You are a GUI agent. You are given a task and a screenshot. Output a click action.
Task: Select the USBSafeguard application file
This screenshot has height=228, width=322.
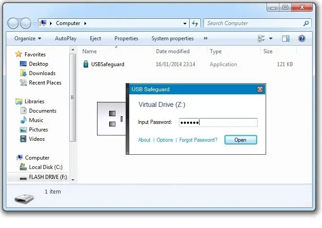(x=108, y=64)
